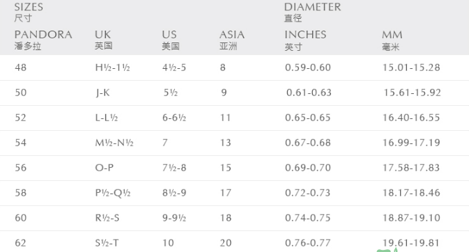Click the DIAMETER heading label
The width and height of the screenshot is (469, 252).
[x=312, y=13]
